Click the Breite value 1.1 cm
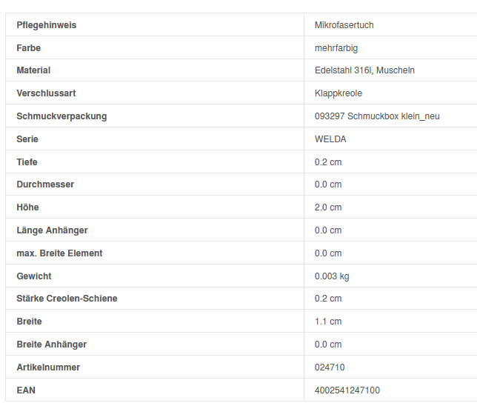The width and height of the screenshot is (477, 406). 328,322
